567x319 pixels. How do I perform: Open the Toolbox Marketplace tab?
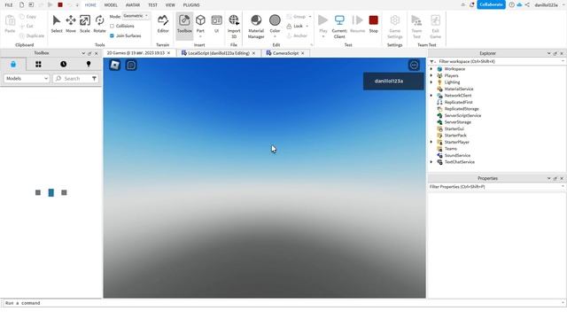point(13,65)
